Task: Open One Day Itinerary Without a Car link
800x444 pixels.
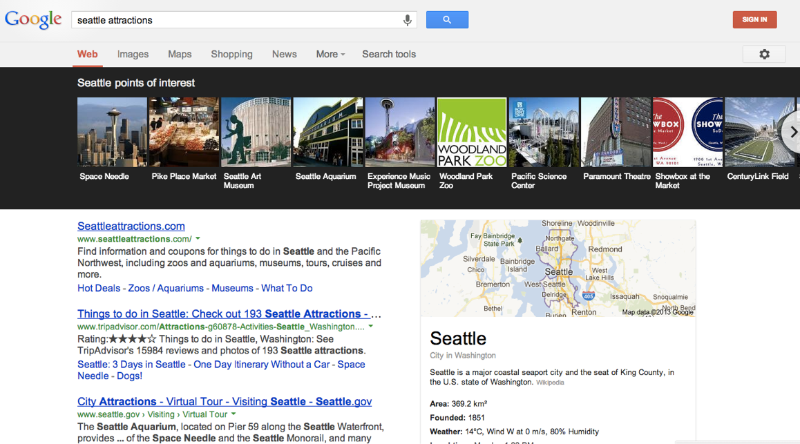Action: [262, 365]
